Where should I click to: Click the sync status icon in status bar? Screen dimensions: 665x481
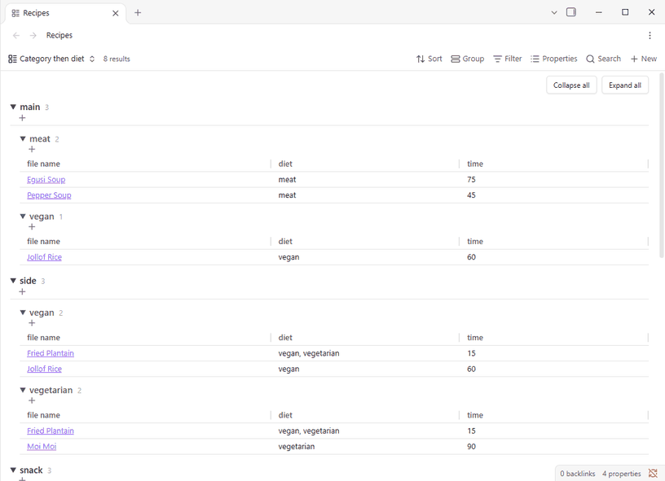653,474
